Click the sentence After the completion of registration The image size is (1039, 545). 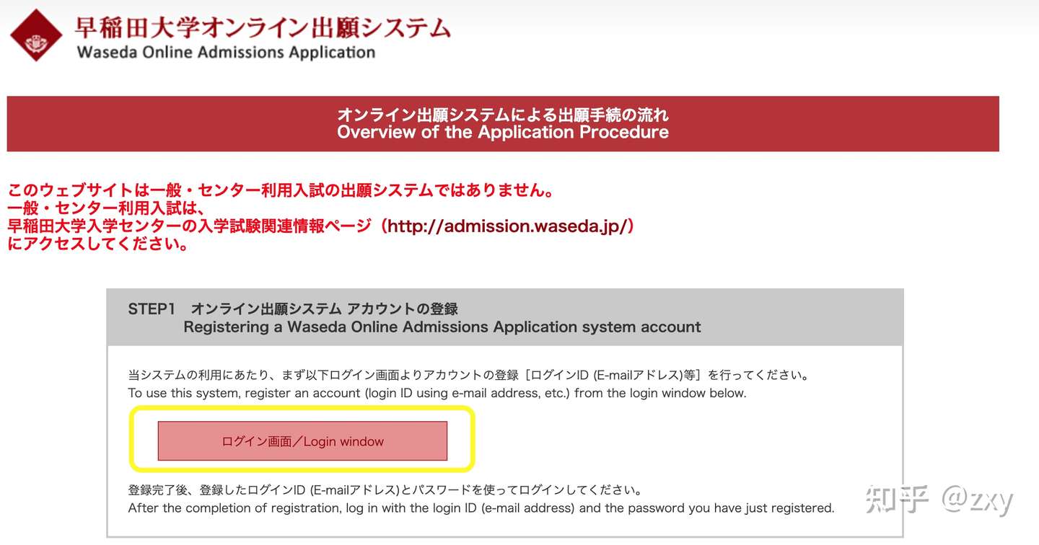(481, 508)
